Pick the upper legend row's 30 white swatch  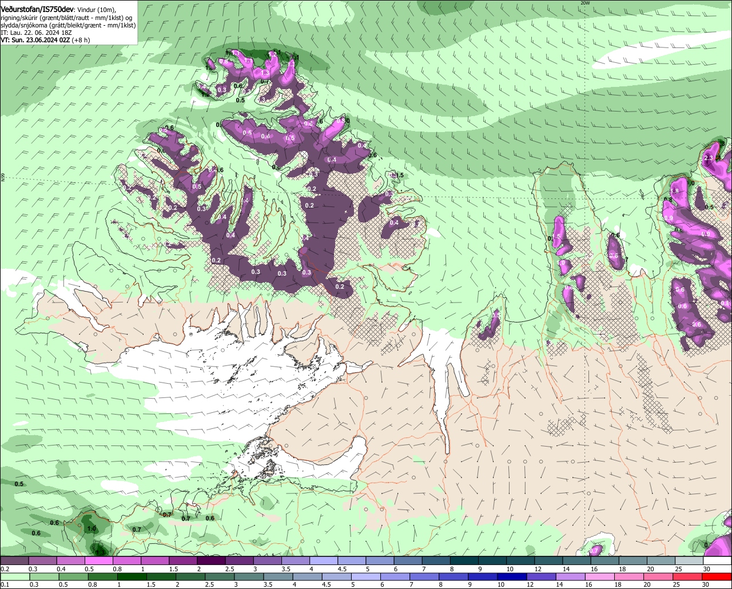pos(718,560)
